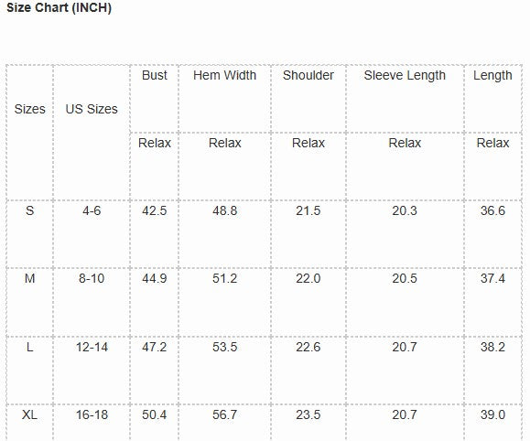Select the XL size row label
This screenshot has width=530, height=441.
(29, 414)
